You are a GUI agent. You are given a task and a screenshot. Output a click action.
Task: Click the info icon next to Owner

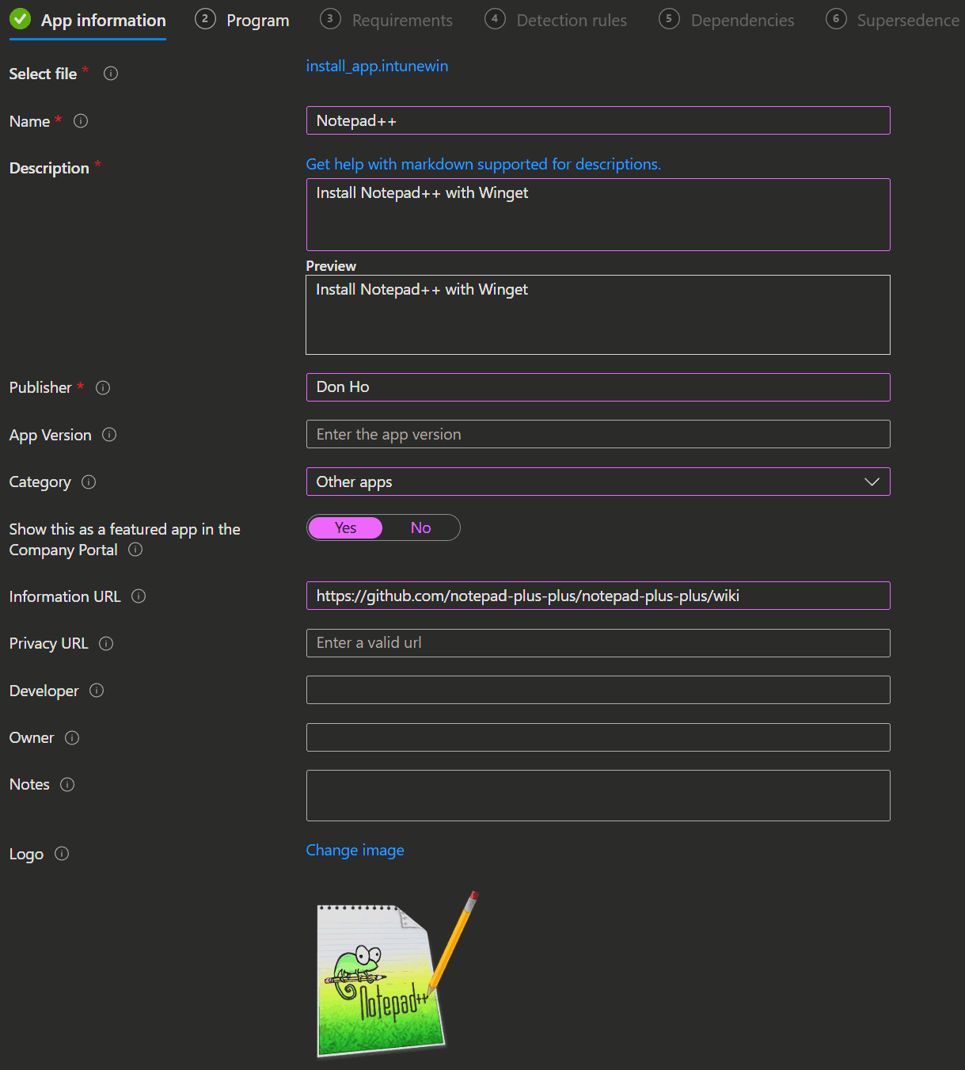pos(72,738)
